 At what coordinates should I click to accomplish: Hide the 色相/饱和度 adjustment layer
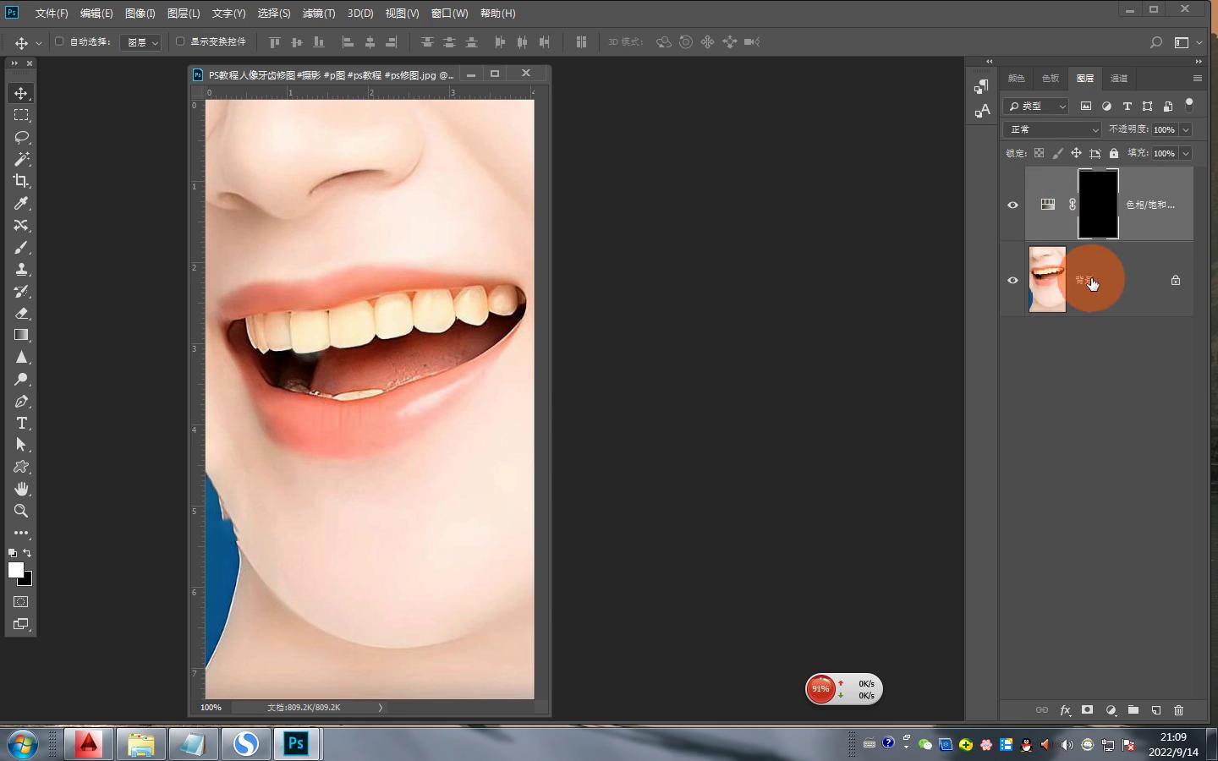[1012, 205]
